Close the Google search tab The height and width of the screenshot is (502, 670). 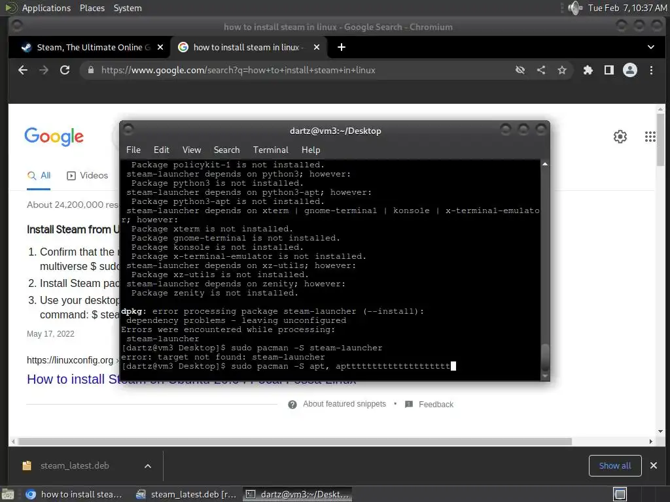[x=317, y=47]
